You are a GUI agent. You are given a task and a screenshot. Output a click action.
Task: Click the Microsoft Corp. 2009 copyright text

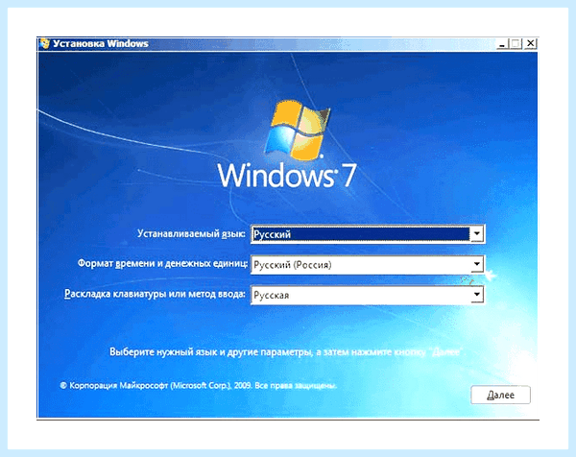199,385
